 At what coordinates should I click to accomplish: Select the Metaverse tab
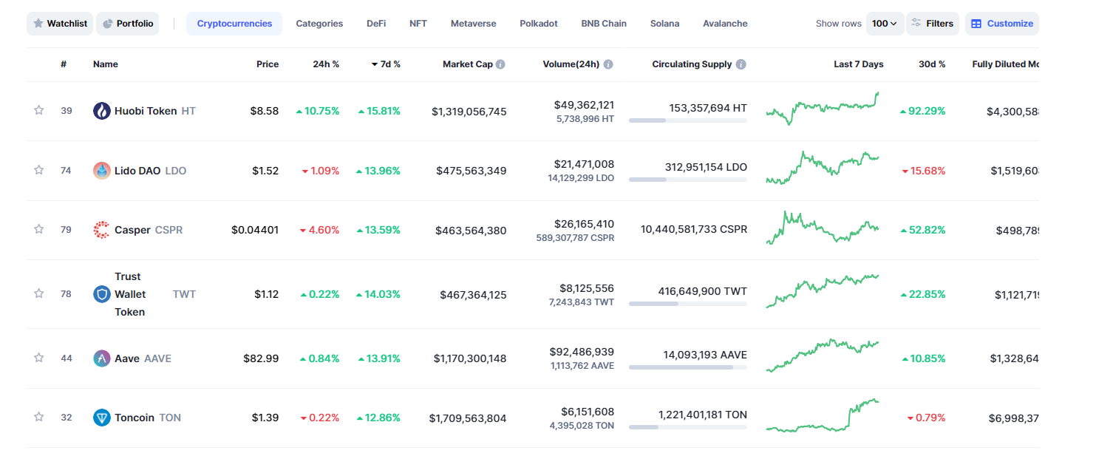coord(473,24)
